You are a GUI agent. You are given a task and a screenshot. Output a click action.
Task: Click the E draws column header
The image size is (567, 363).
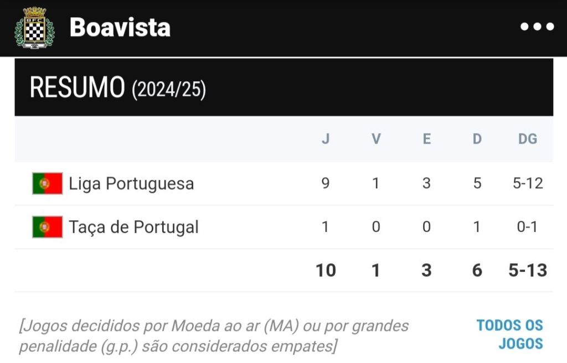click(x=426, y=139)
